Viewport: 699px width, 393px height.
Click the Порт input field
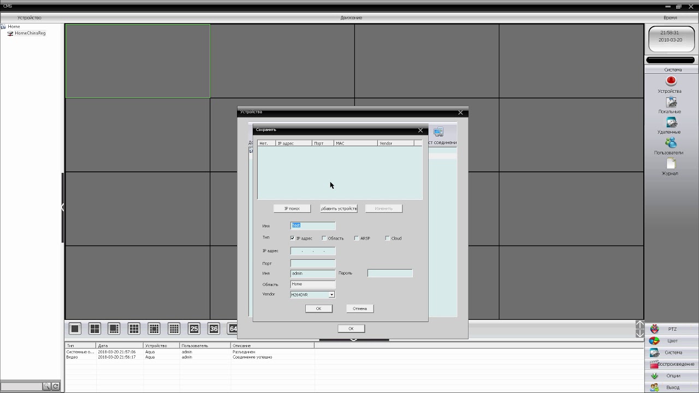point(313,264)
